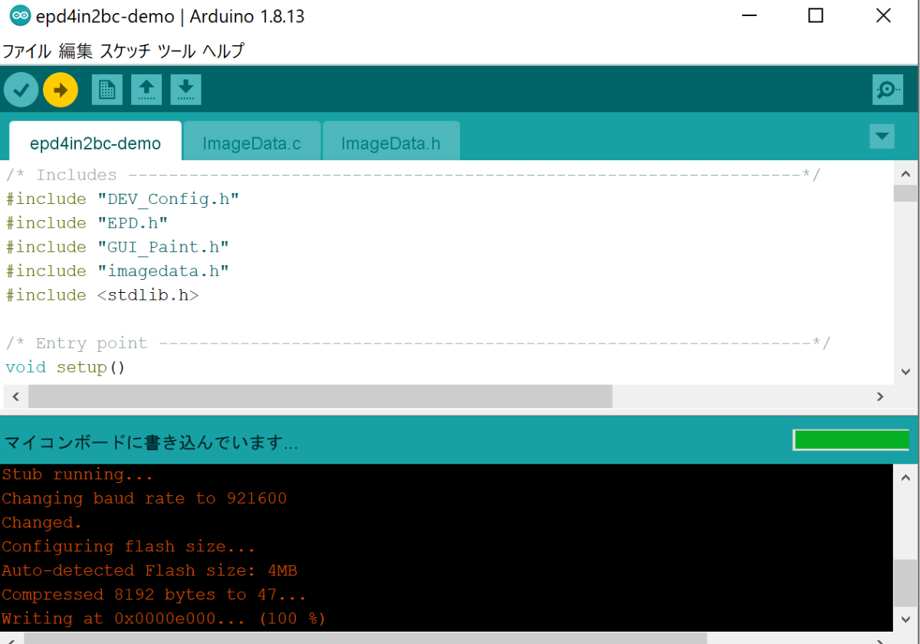Screen dimensions: 920x644
Task: Close the Arduino window
Action: 883,15
